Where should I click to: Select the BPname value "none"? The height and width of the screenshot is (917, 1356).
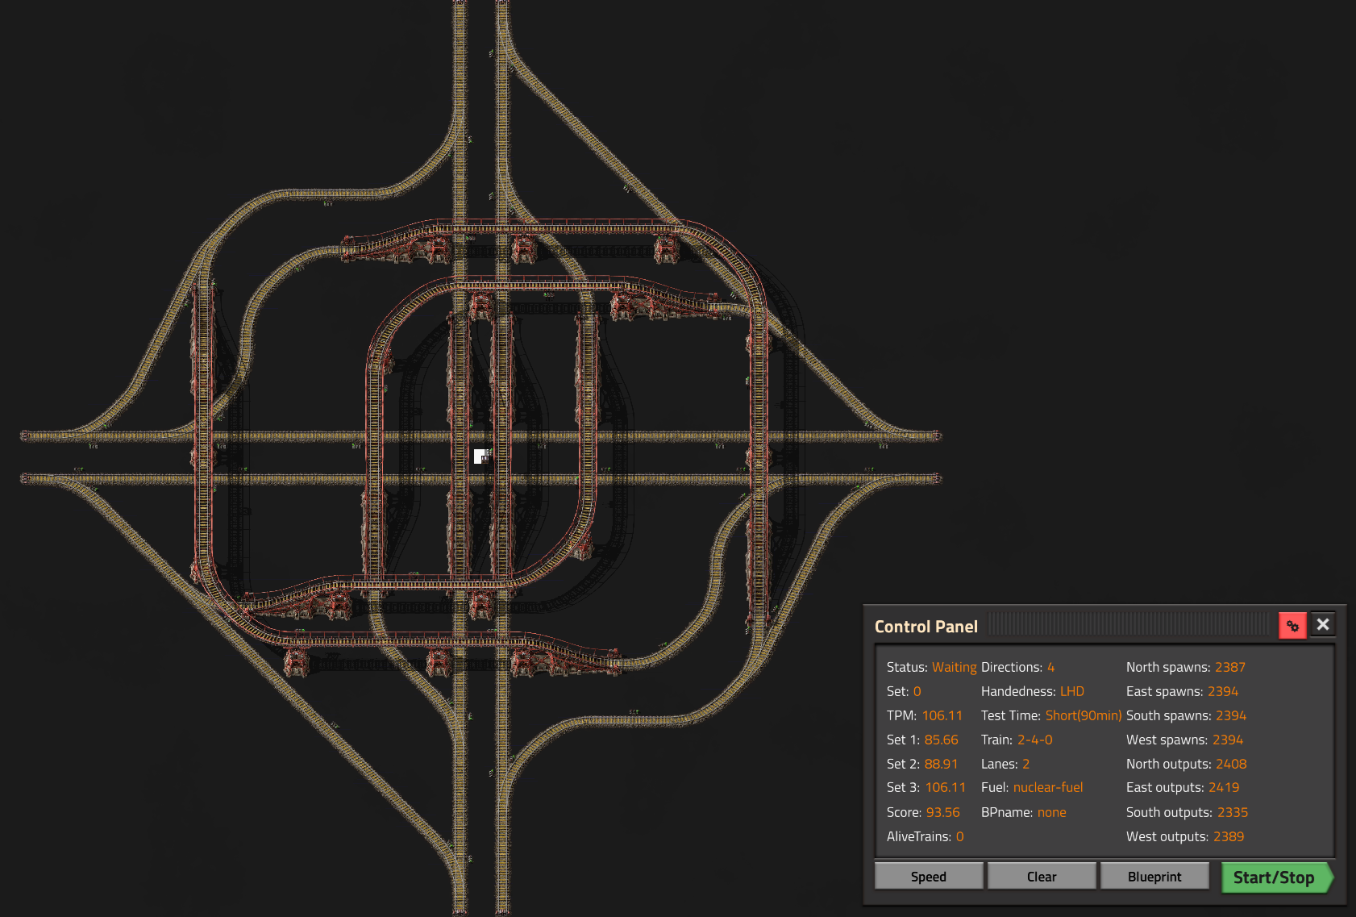tap(1051, 813)
